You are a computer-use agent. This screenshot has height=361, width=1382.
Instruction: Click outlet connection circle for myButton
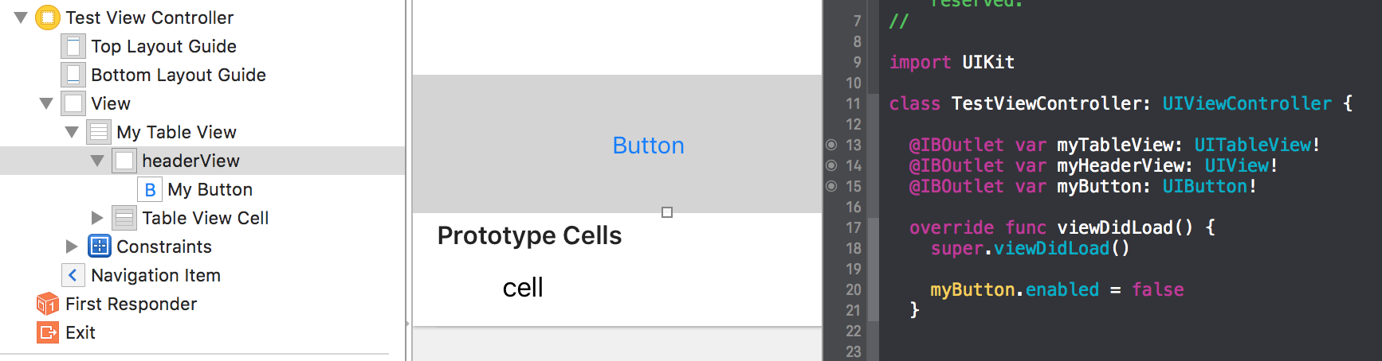[831, 186]
